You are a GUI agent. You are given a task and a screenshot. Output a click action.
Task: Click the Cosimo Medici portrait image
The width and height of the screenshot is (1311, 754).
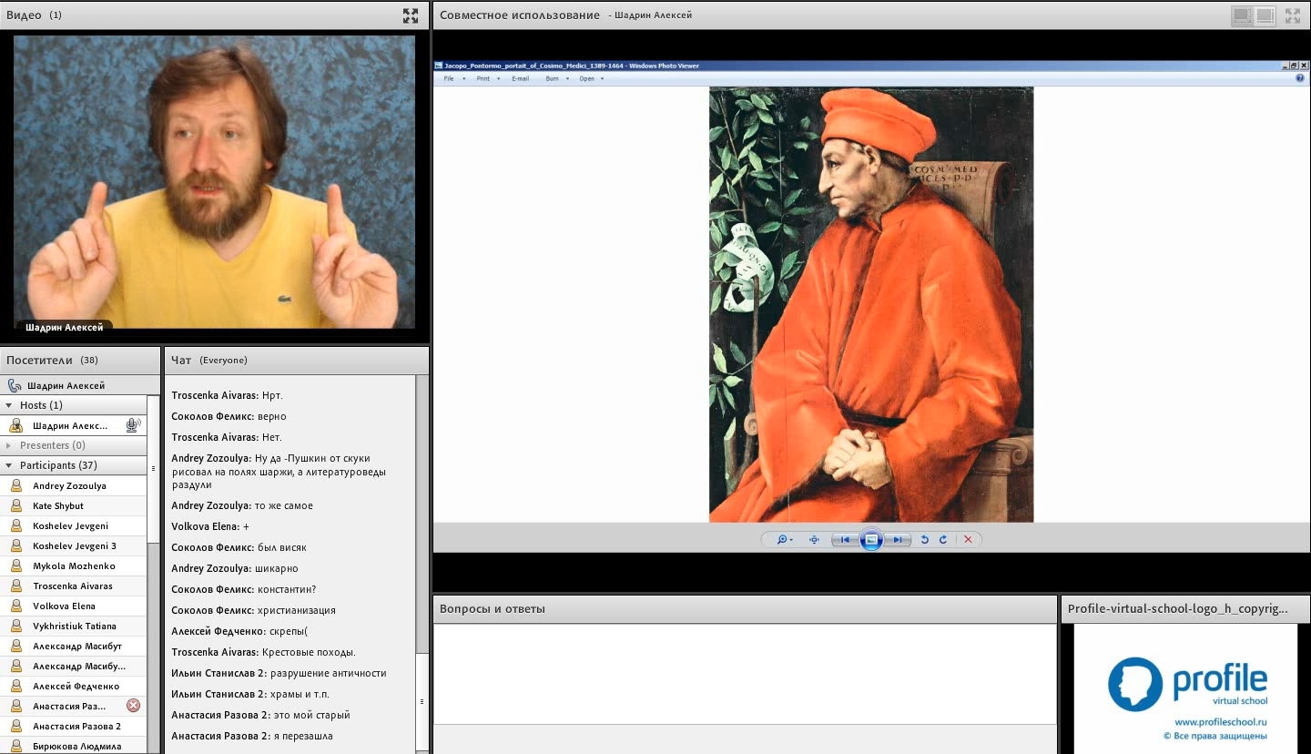click(x=871, y=304)
